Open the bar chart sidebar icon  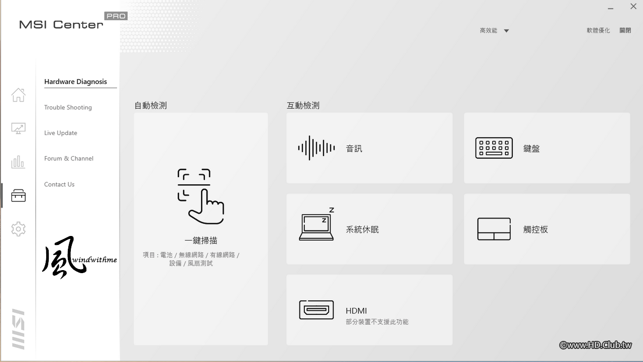(x=18, y=162)
